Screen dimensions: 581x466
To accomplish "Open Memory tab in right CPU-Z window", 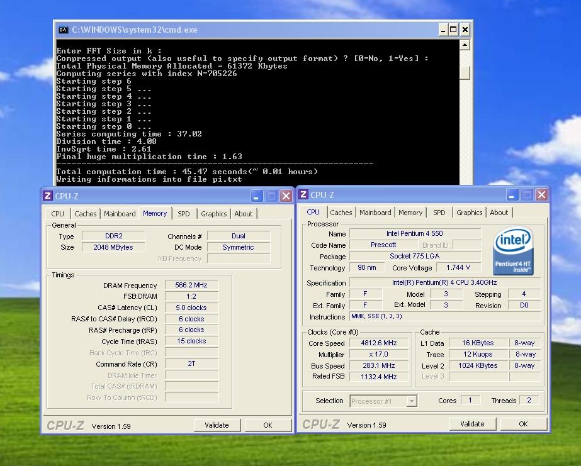I will click(410, 213).
